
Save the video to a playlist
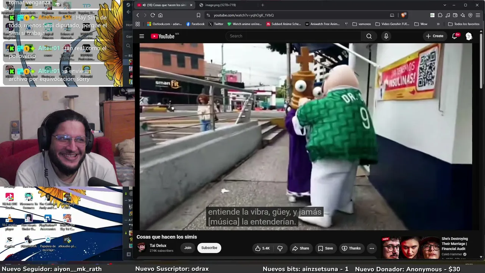point(325,248)
